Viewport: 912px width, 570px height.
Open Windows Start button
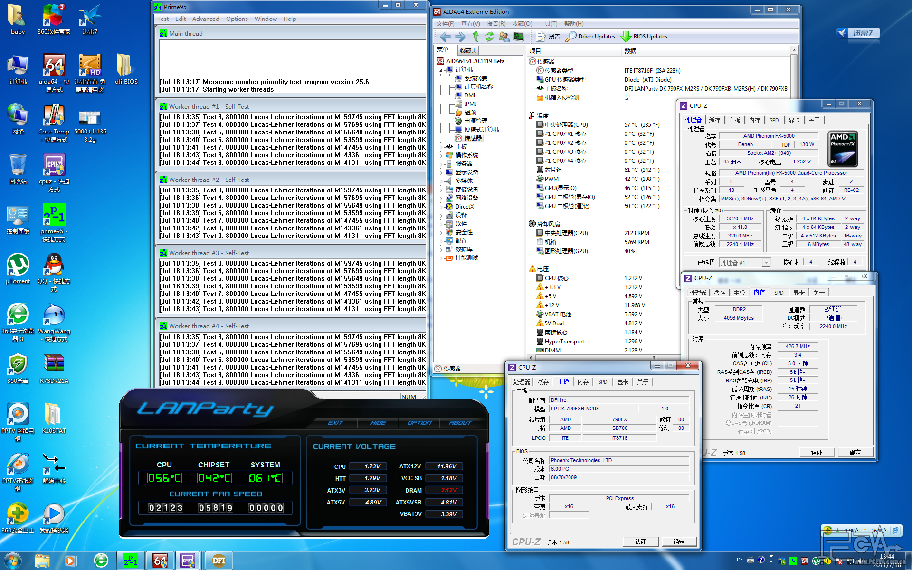[x=12, y=561]
